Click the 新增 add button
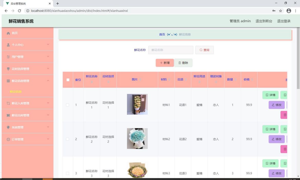 click(x=165, y=63)
